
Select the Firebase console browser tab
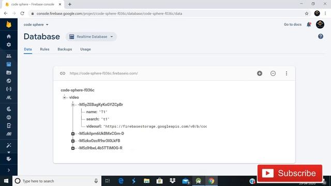pos(33,4)
